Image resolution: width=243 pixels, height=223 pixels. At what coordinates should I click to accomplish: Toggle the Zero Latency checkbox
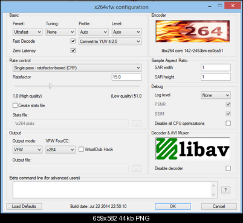[x=73, y=51]
